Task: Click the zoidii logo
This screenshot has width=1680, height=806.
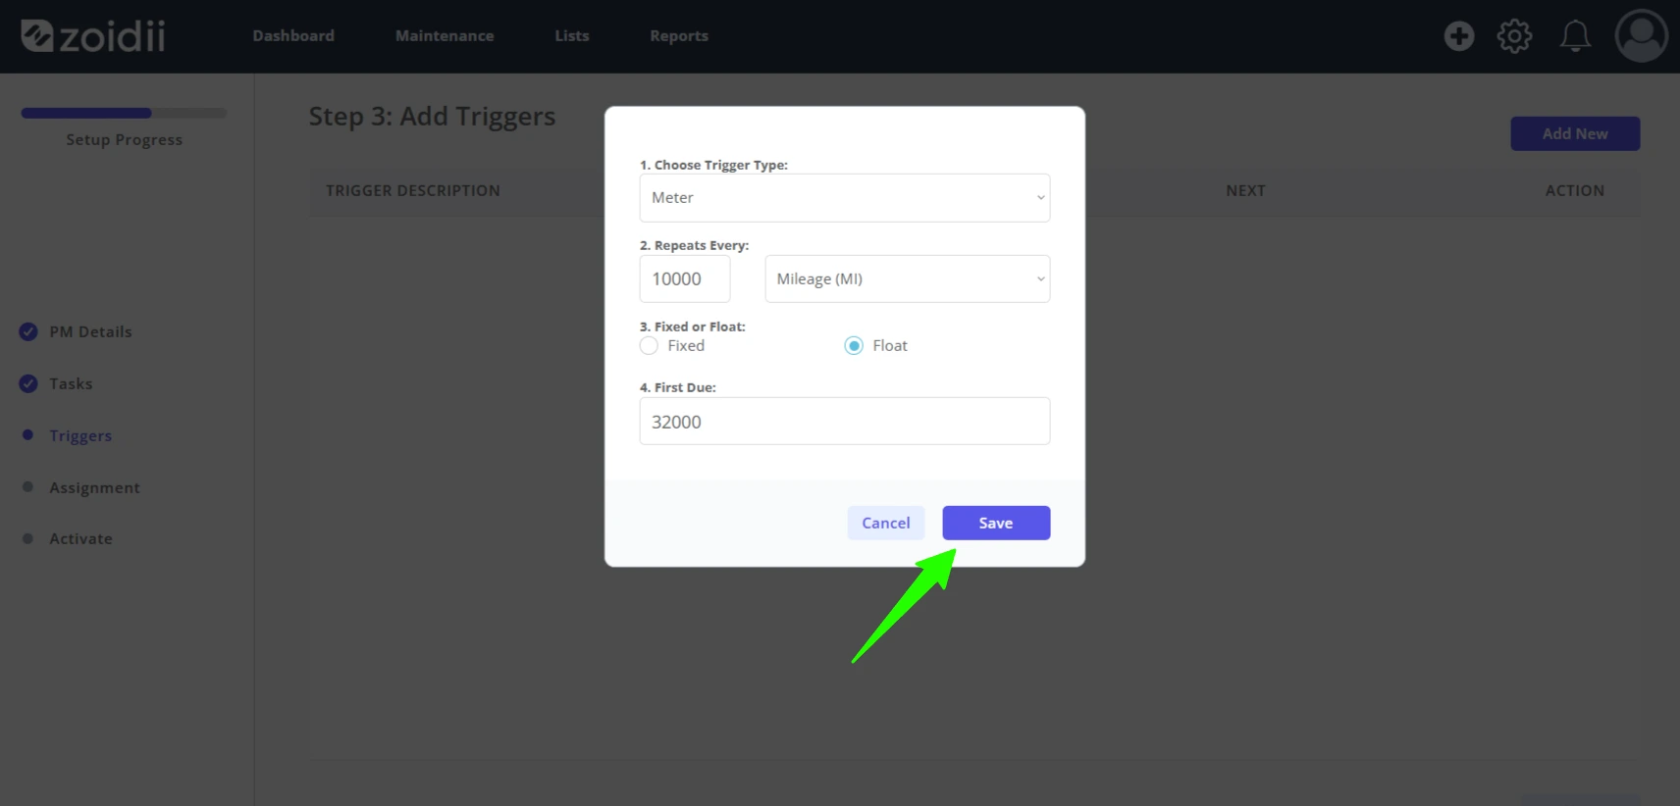Action: click(93, 36)
